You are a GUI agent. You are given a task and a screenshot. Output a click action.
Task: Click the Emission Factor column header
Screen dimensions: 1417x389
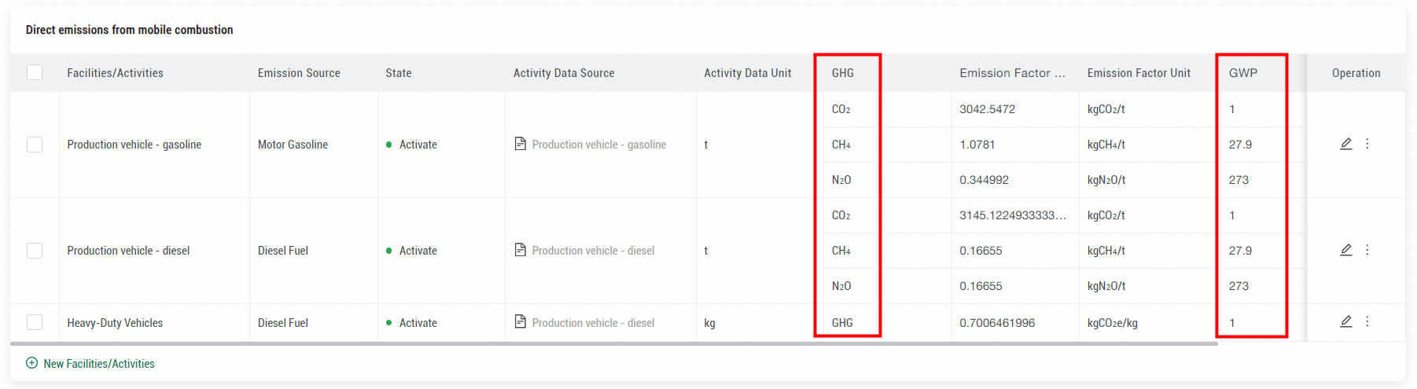1012,73
